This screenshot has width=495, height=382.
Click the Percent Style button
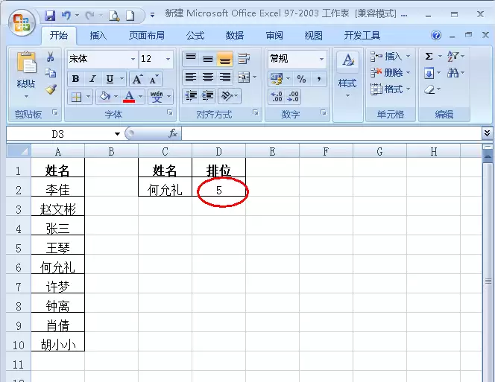(x=301, y=79)
